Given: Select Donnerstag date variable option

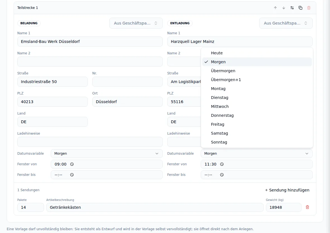Looking at the screenshot, I should [257, 115].
